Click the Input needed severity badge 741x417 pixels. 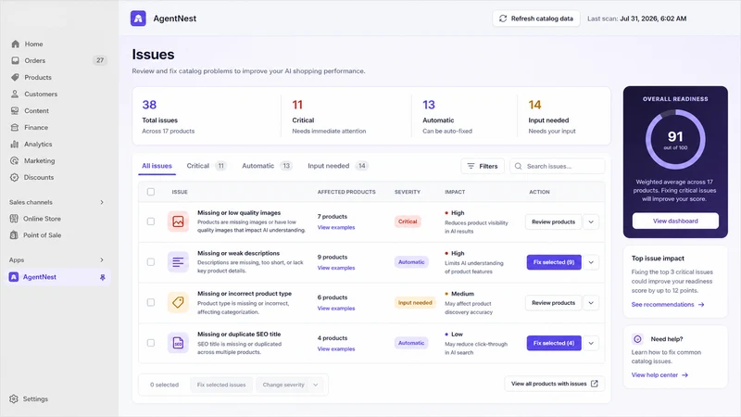[x=415, y=303]
